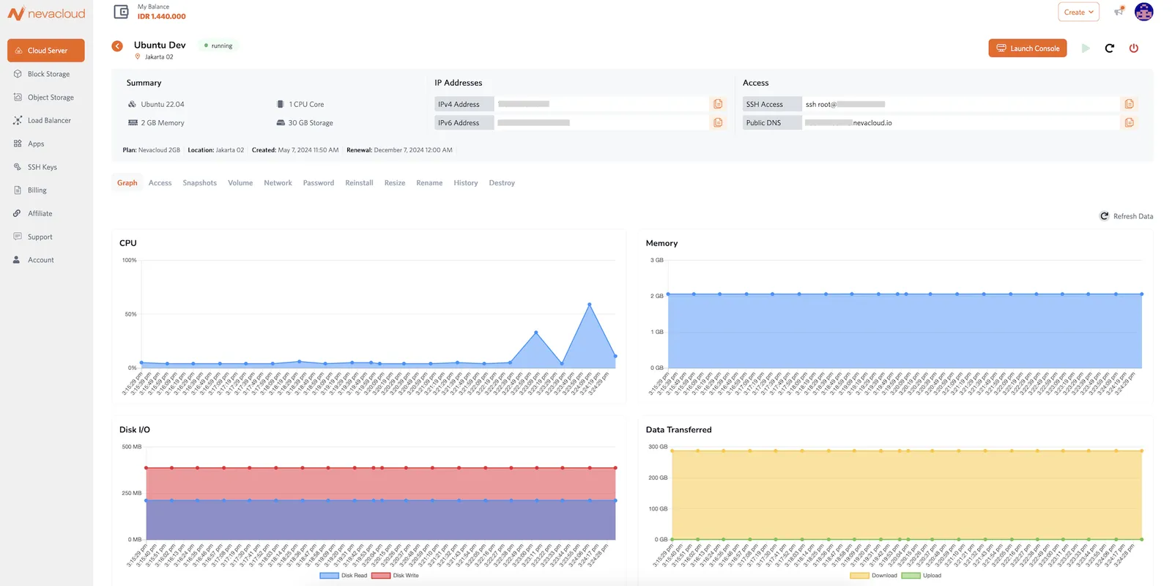Expand the Create dropdown
Image resolution: width=1172 pixels, height=586 pixels.
click(x=1078, y=12)
